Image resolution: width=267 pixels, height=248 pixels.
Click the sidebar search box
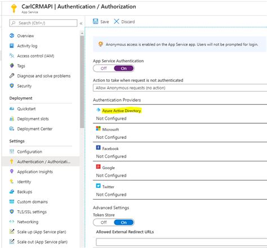[x=43, y=23]
